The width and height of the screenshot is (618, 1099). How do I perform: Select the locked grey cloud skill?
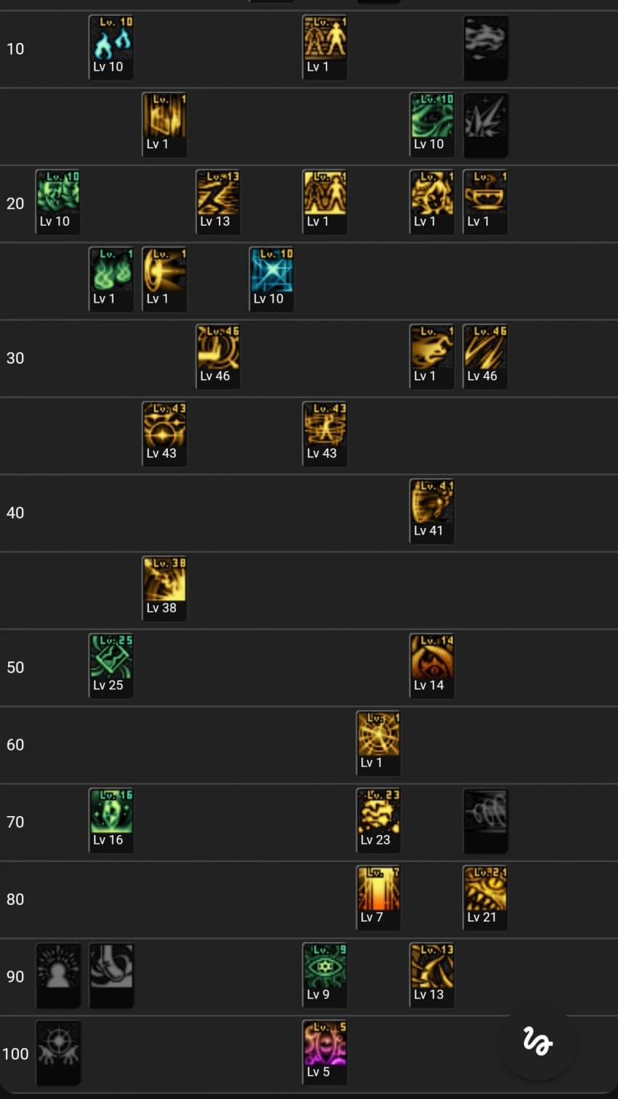(x=485, y=47)
